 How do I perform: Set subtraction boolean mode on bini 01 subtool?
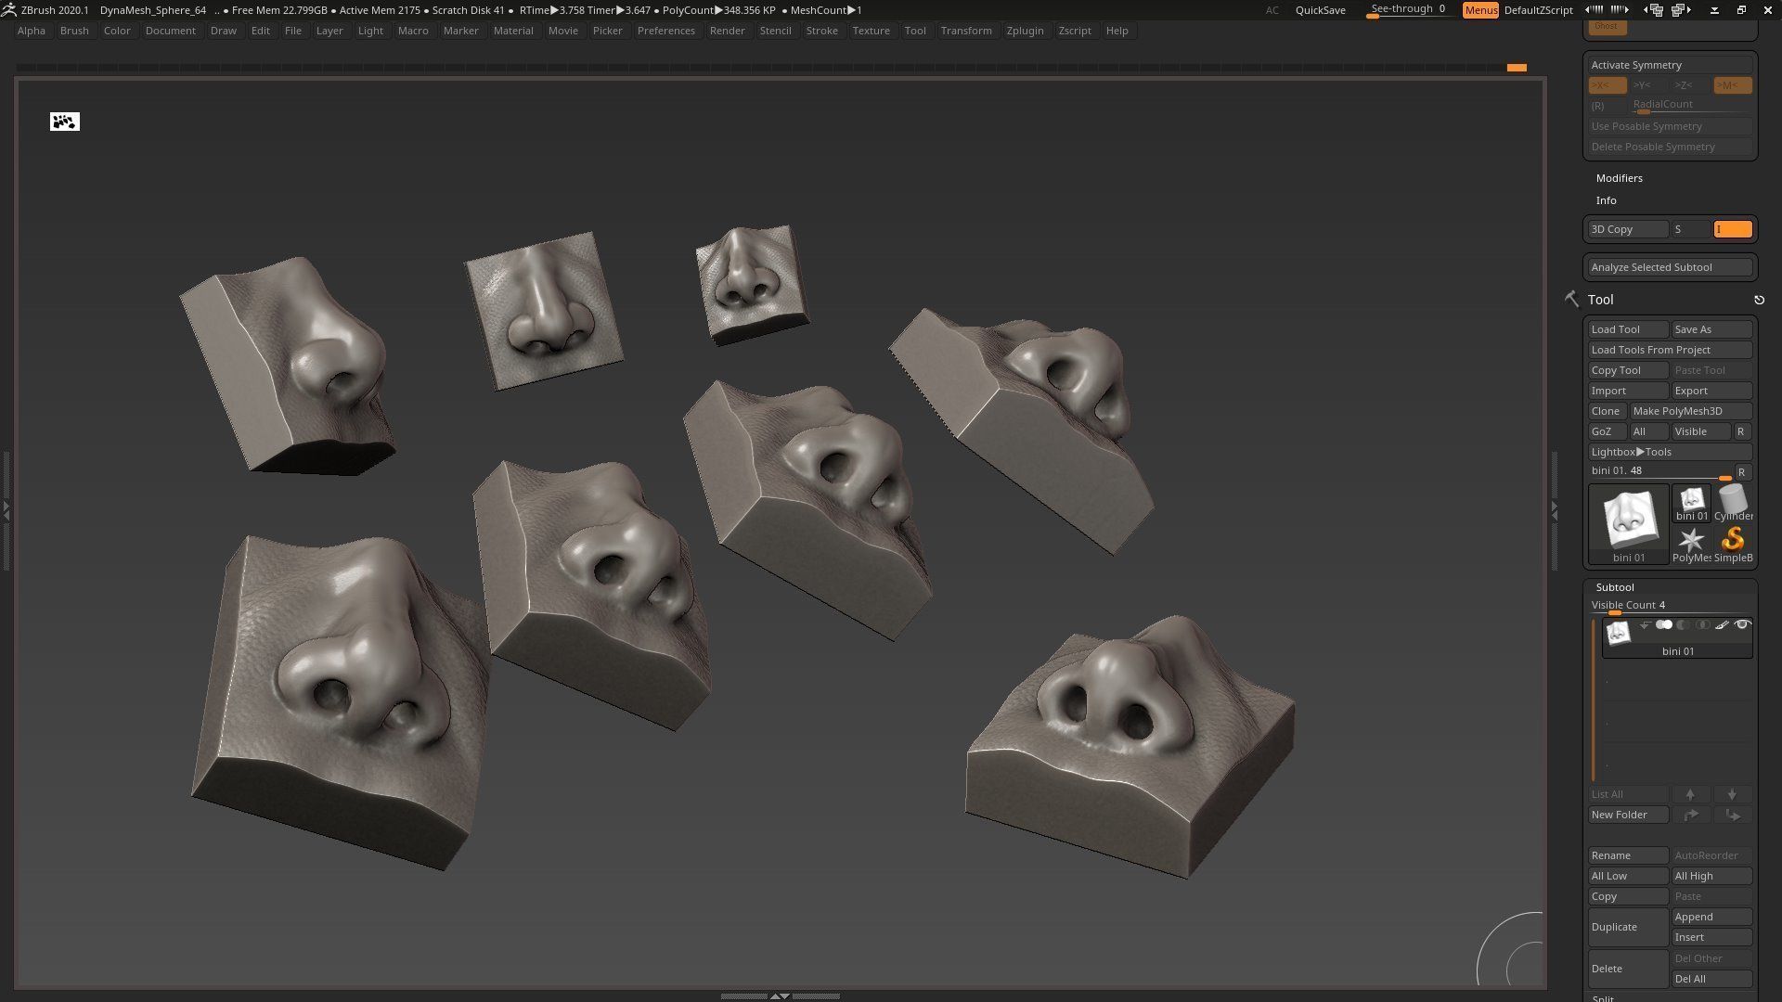click(1684, 625)
